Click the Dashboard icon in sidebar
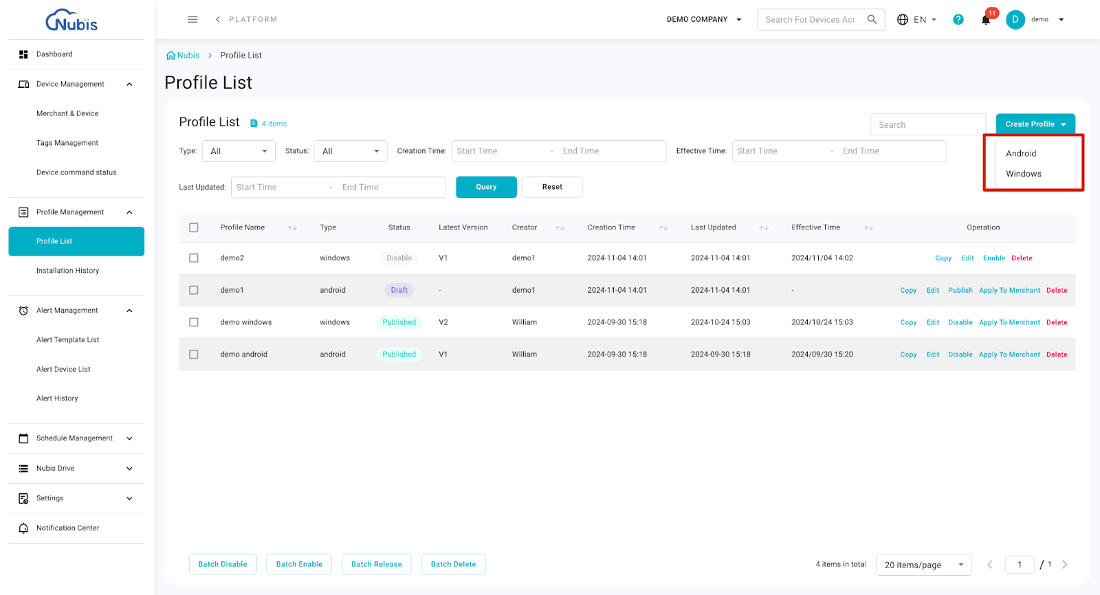The image size is (1100, 595). (23, 54)
